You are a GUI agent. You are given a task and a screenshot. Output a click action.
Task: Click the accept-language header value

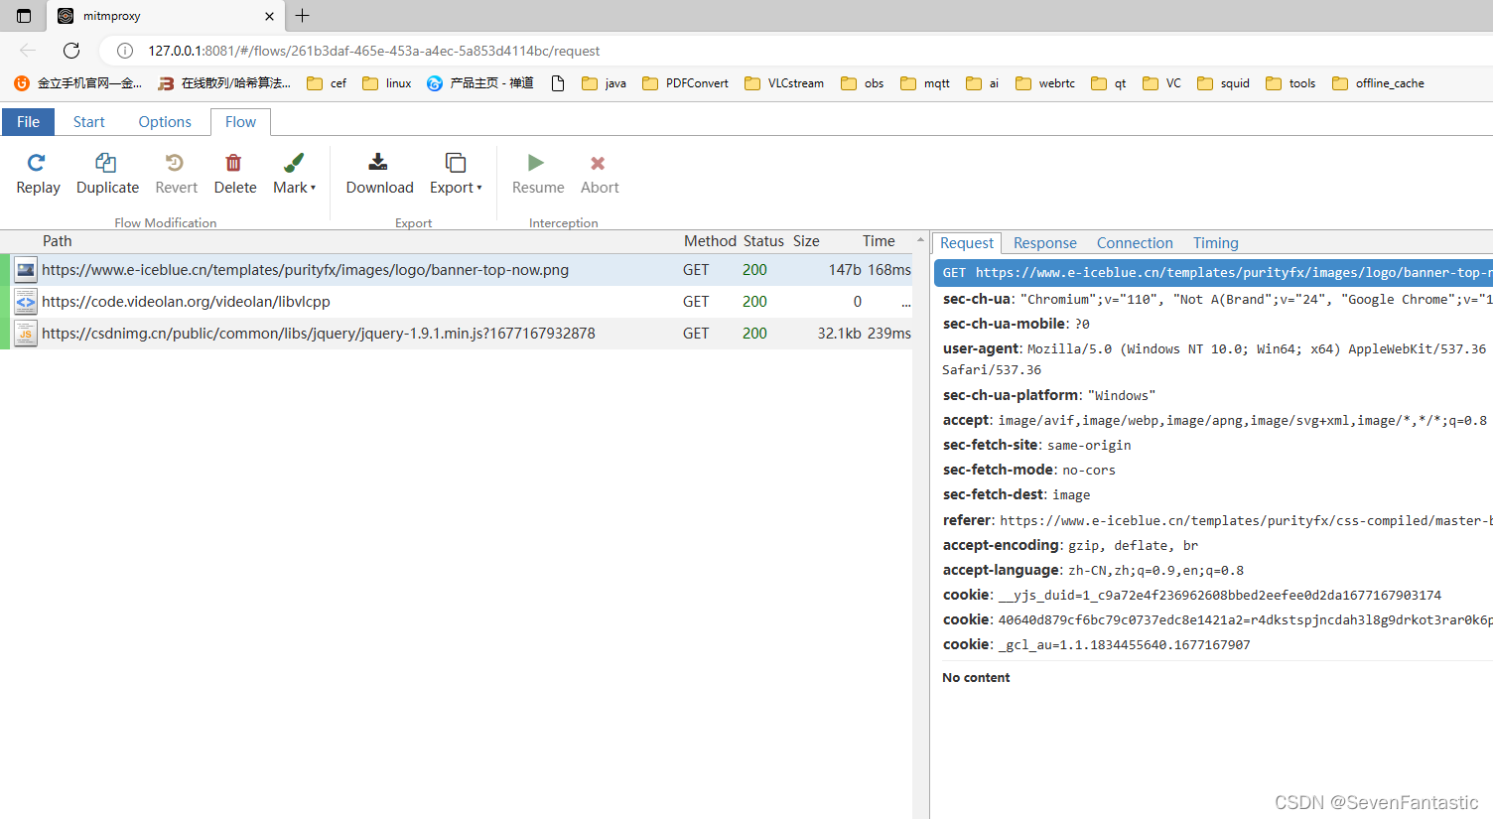pyautogui.click(x=1155, y=571)
